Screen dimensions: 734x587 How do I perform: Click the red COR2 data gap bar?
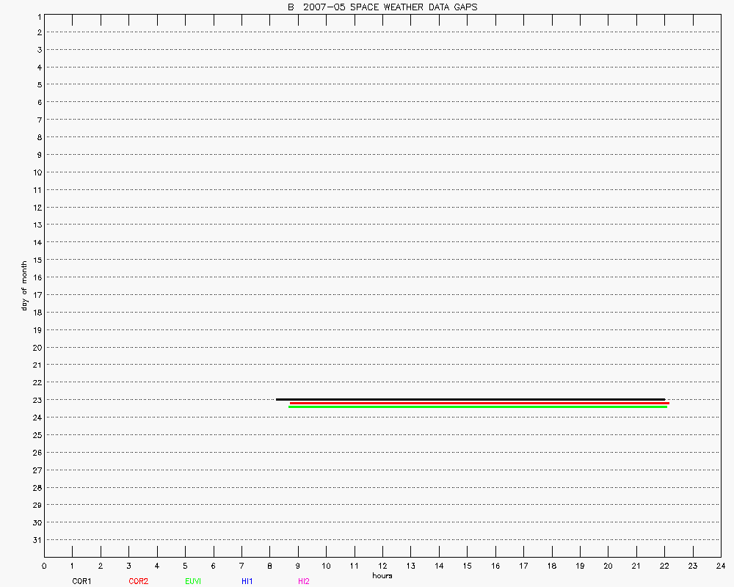[x=479, y=403]
